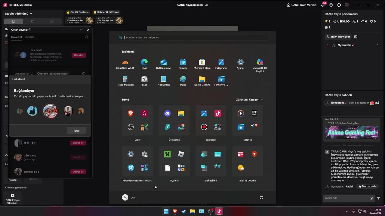Screen dimensions: 385x216
Task: Click the Start menu search box
Action: [192, 37]
